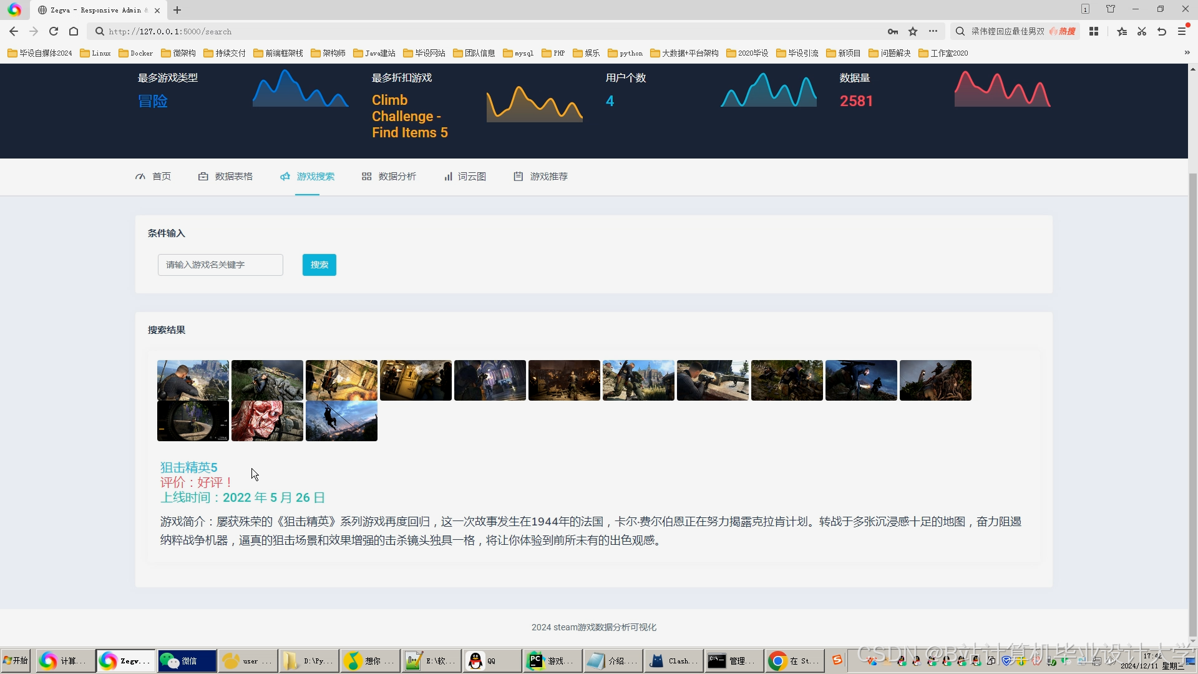This screenshot has width=1198, height=674.
Task: Bookmark page with the star icon
Action: point(913,31)
